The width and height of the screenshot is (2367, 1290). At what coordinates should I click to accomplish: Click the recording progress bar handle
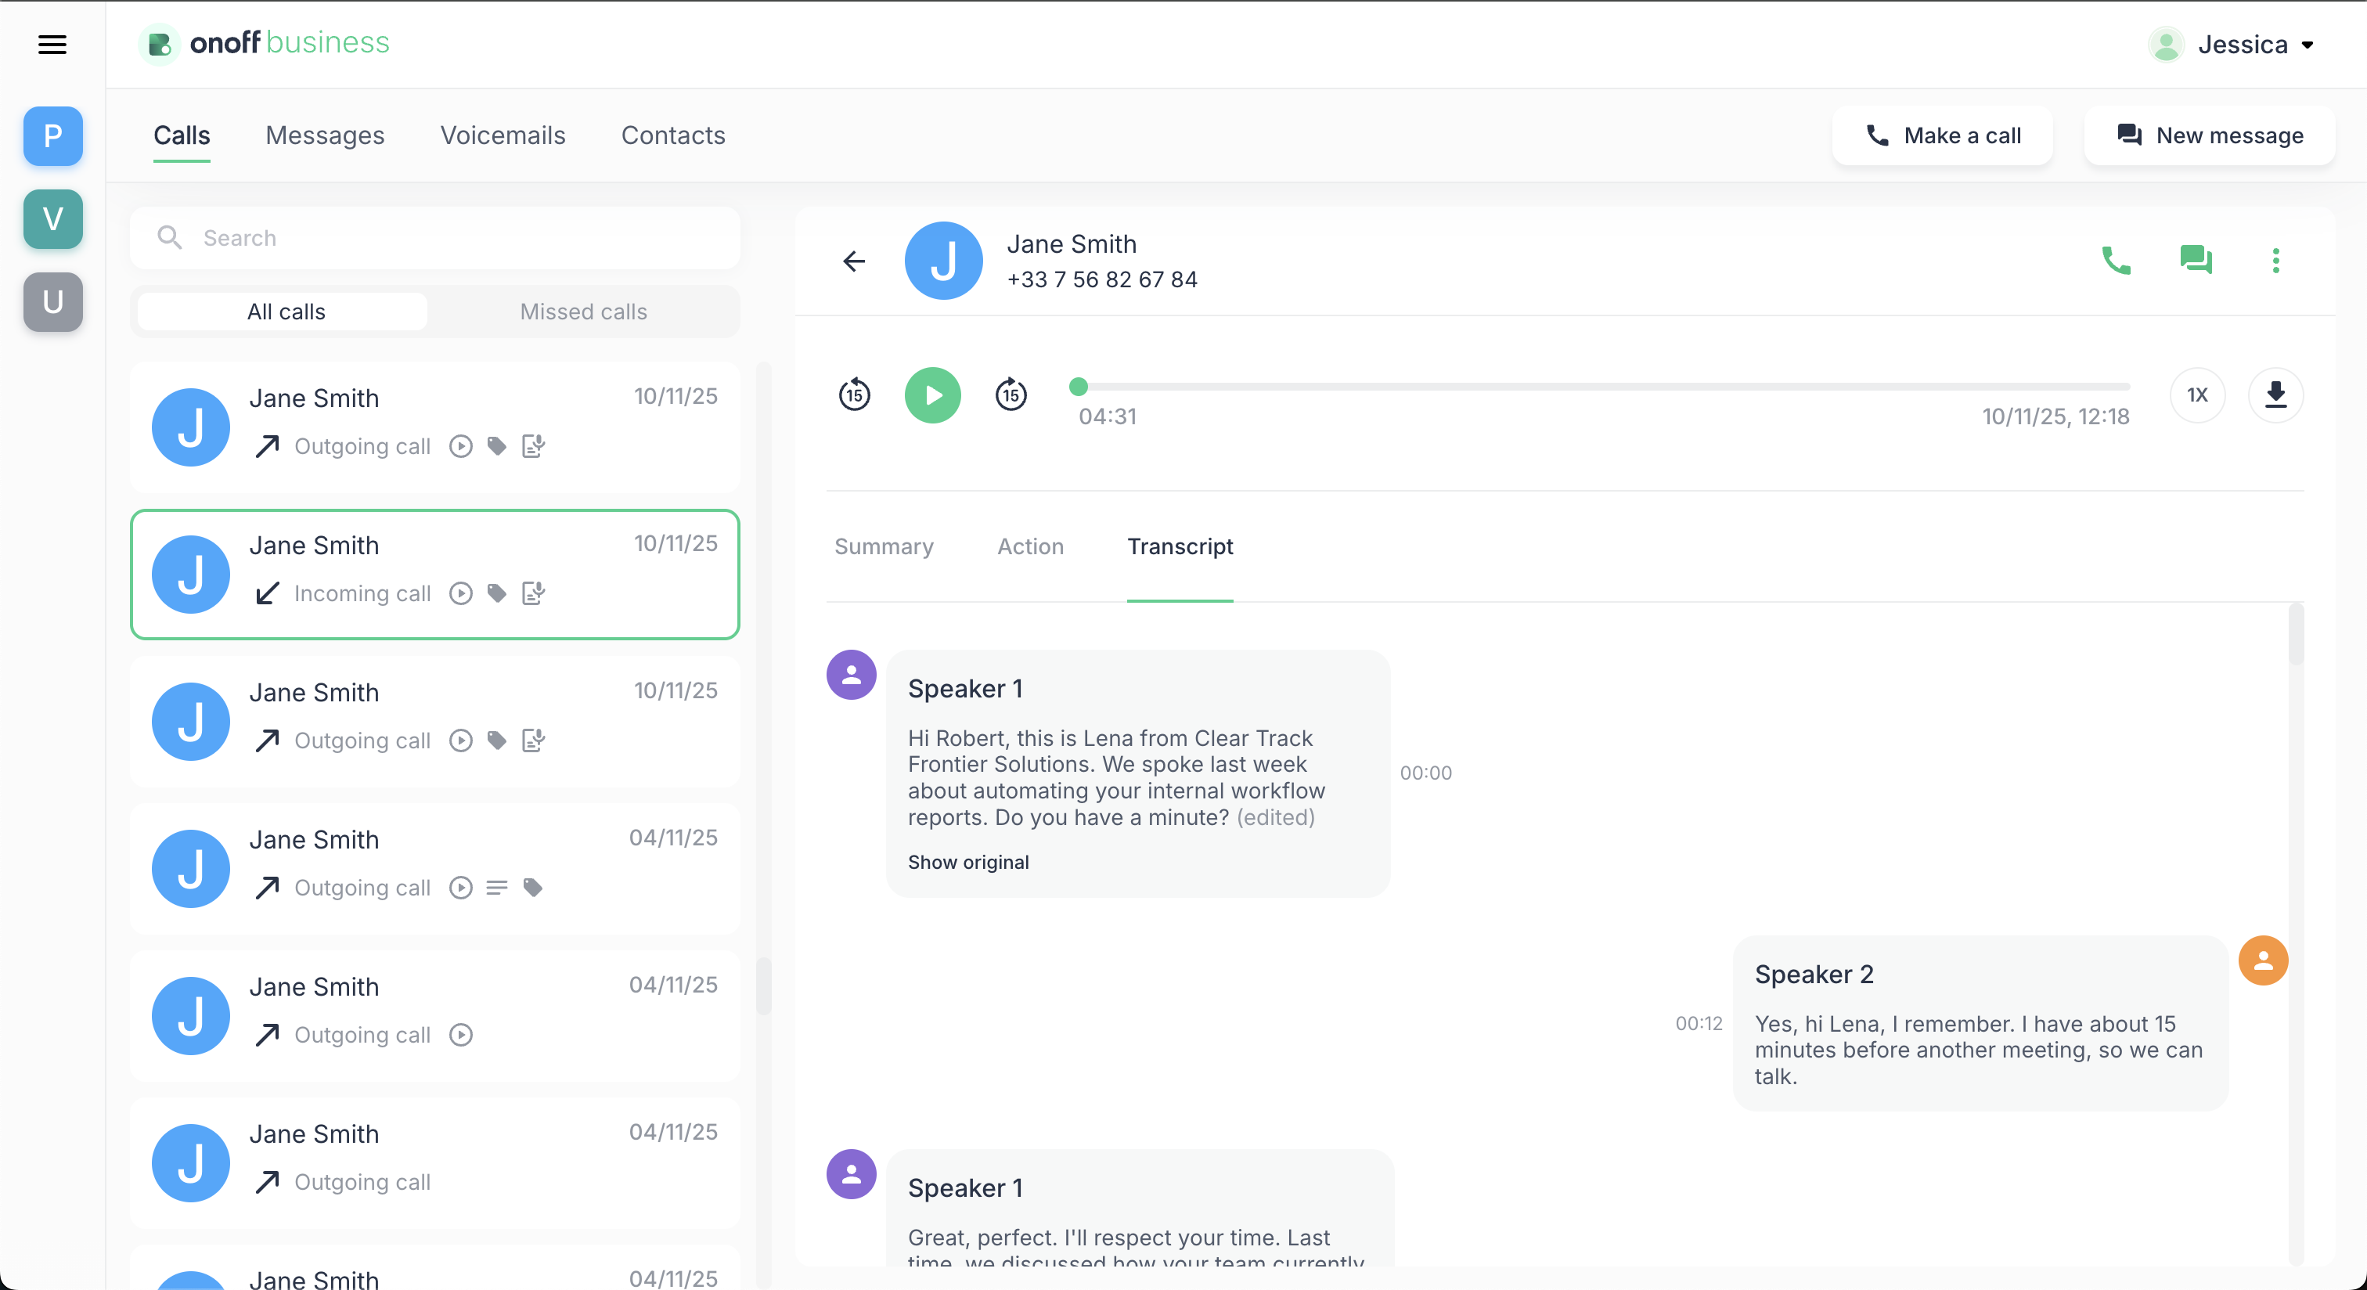1079,387
